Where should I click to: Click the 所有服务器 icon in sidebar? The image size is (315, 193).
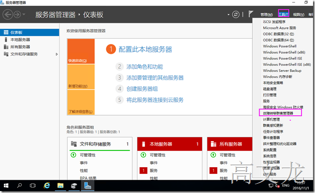coord(6,47)
